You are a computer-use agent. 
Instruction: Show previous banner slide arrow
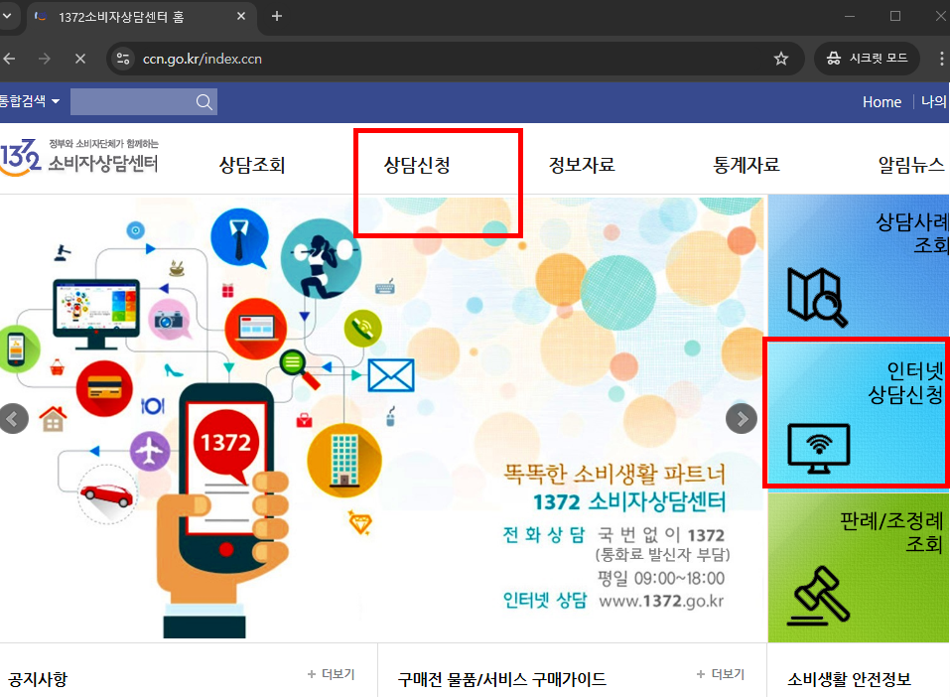pyautogui.click(x=13, y=418)
